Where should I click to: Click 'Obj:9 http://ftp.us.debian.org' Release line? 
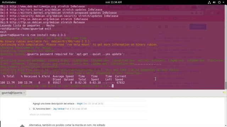pos(43,22)
